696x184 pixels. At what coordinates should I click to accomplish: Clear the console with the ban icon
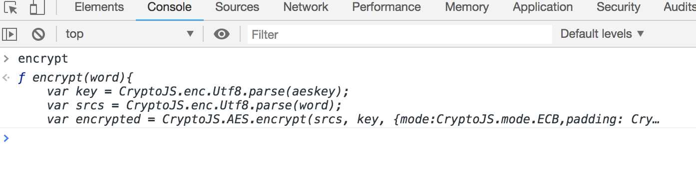pos(38,34)
